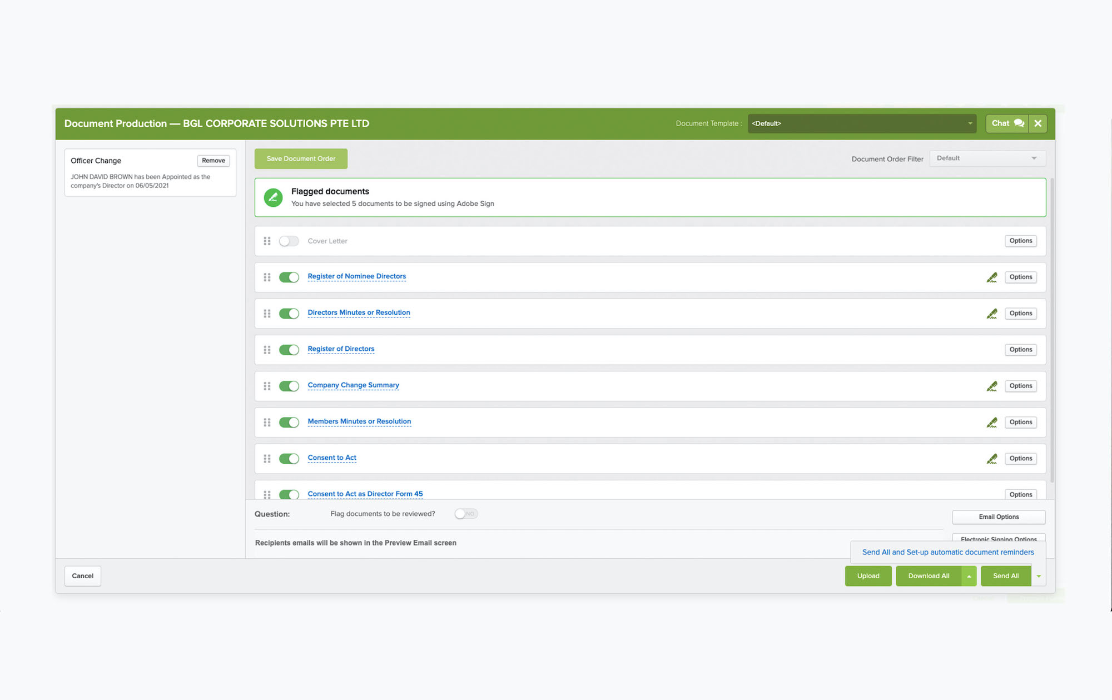This screenshot has width=1112, height=700.
Task: Click the document list vertical scrollbar
Action: coord(1052,330)
